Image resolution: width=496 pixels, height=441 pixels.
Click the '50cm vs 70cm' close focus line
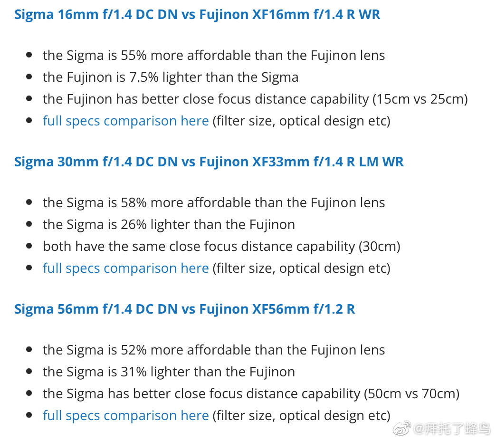point(251,393)
